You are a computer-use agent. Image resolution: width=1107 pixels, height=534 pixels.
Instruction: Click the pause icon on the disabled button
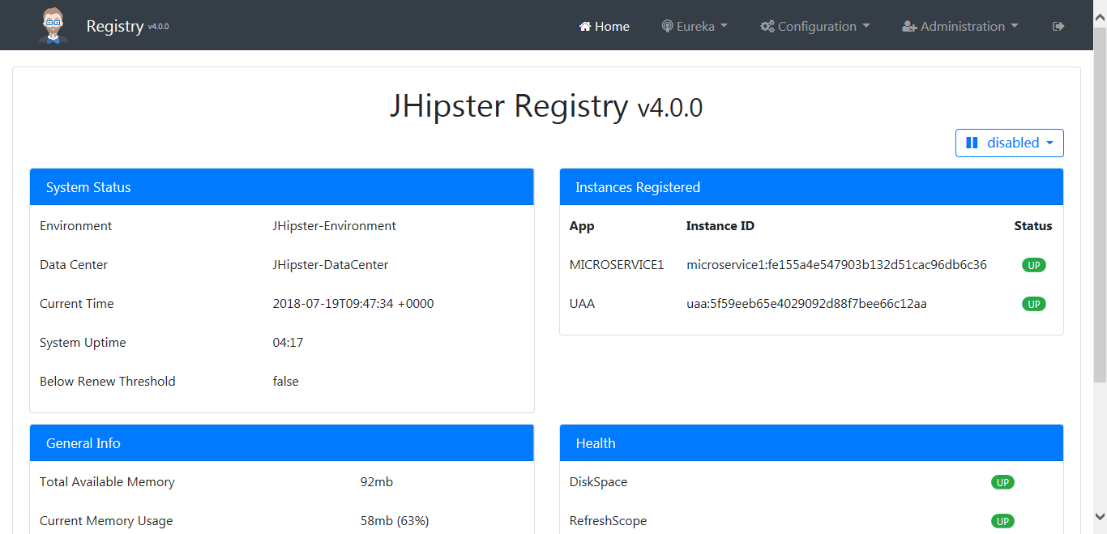pos(972,143)
